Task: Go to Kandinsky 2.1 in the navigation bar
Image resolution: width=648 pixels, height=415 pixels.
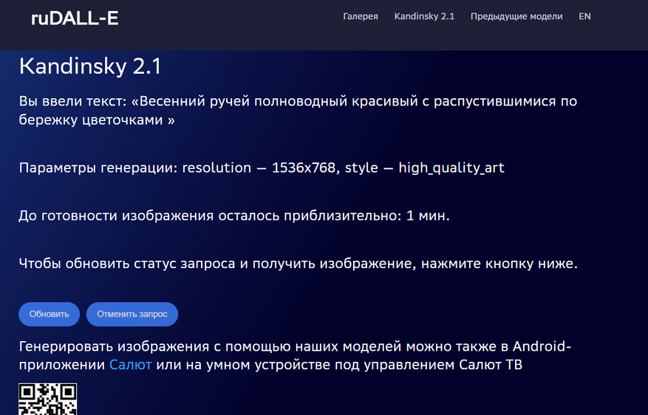Action: (424, 16)
